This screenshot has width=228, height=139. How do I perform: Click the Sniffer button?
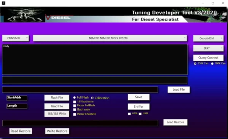coord(138,107)
